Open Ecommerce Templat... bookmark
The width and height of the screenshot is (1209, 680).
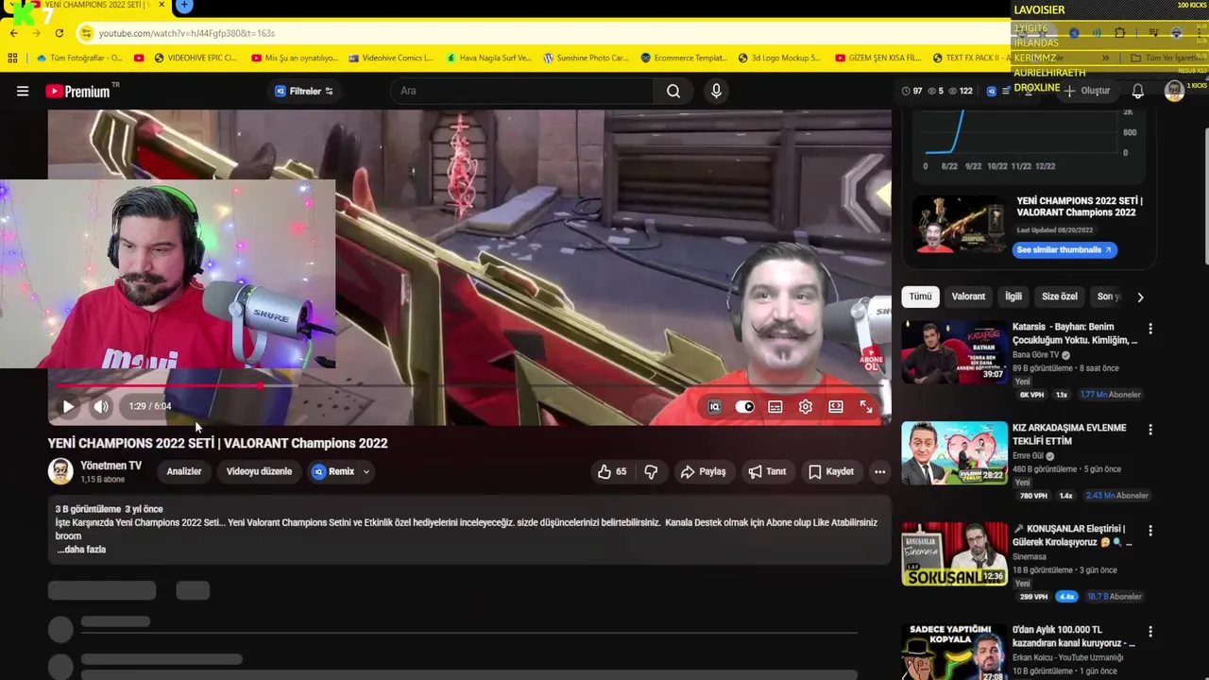[x=684, y=58]
